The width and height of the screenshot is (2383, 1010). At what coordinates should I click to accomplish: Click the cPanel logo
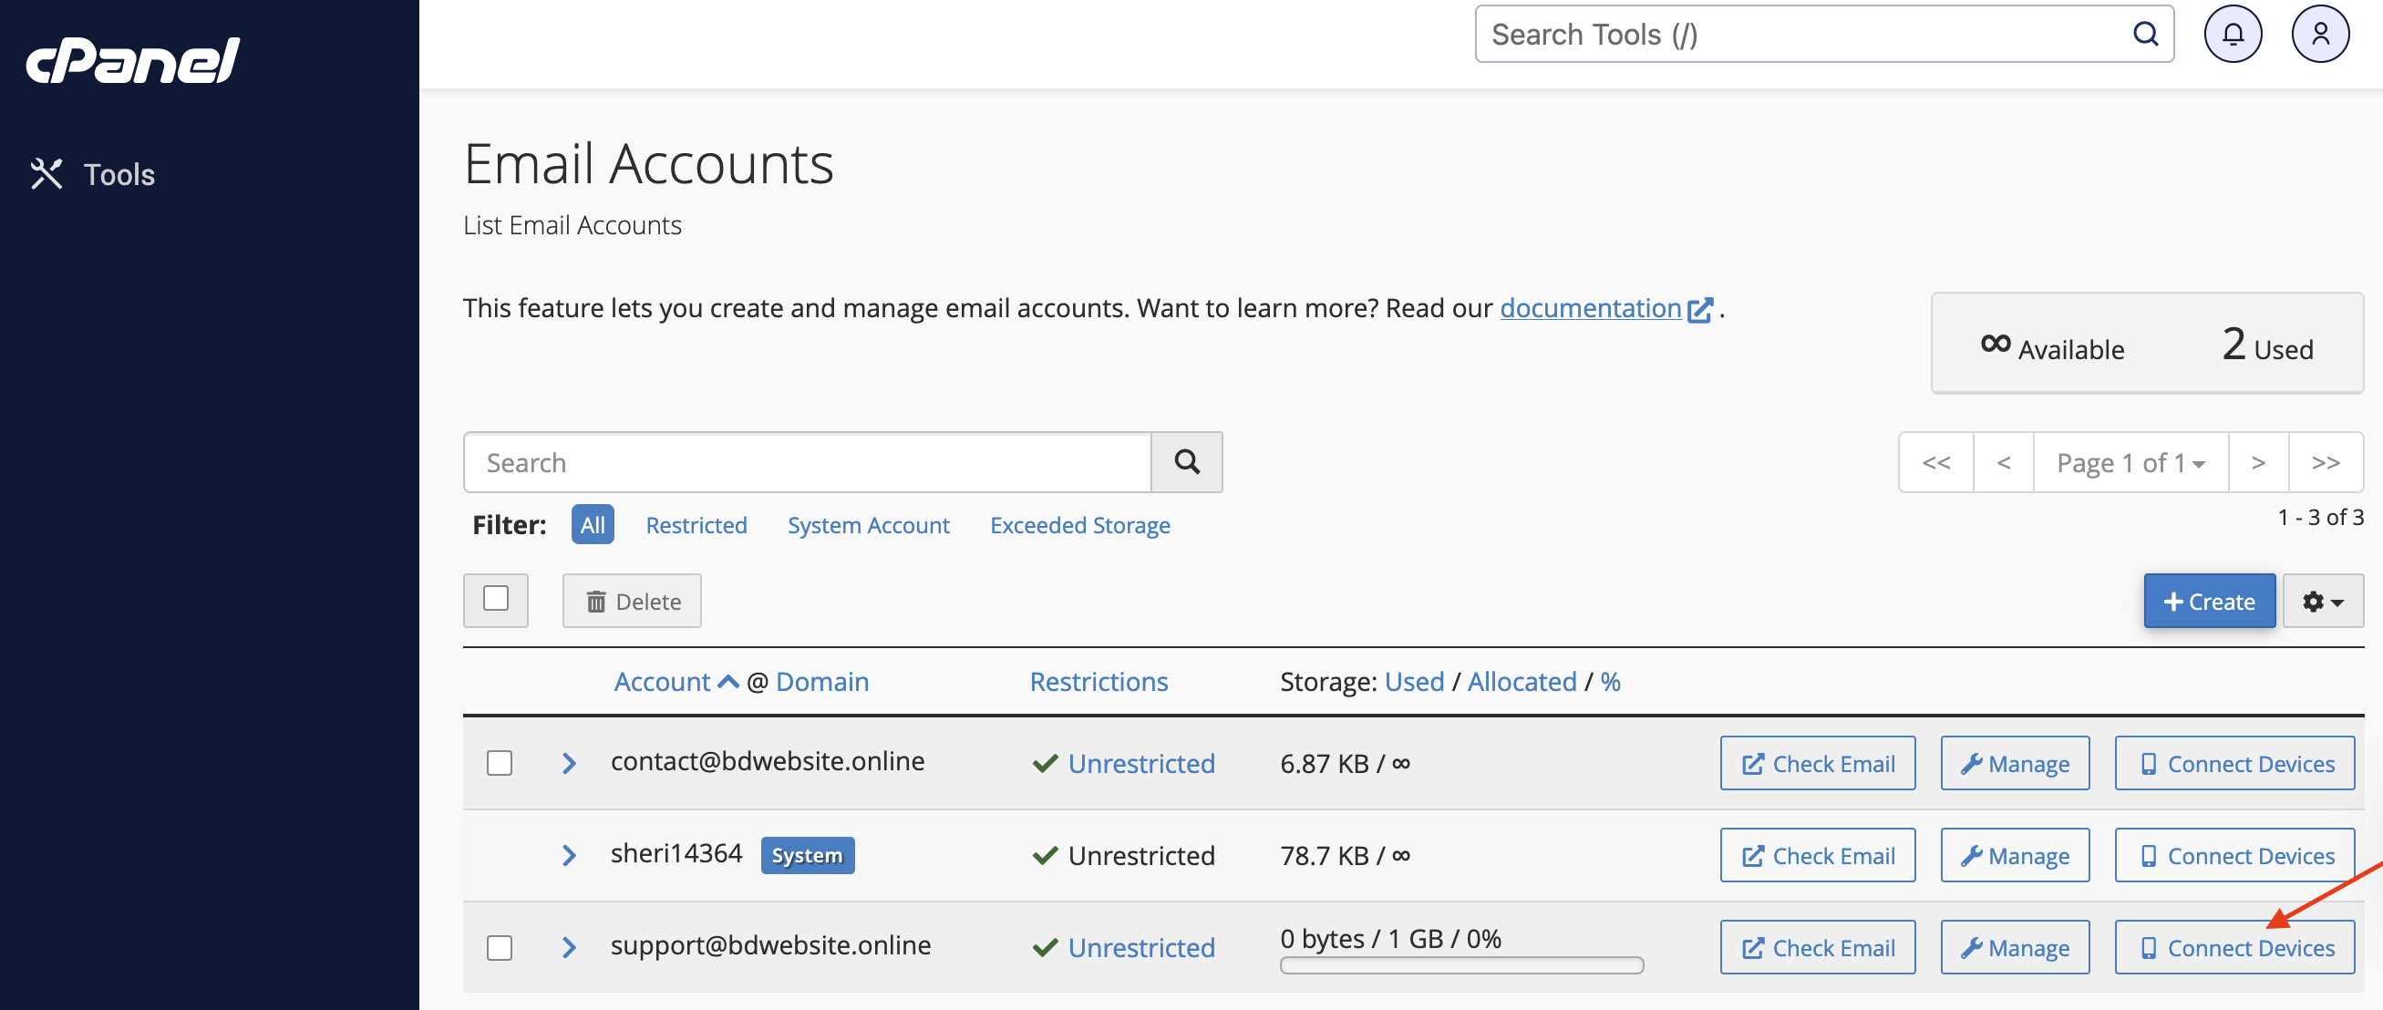[133, 61]
